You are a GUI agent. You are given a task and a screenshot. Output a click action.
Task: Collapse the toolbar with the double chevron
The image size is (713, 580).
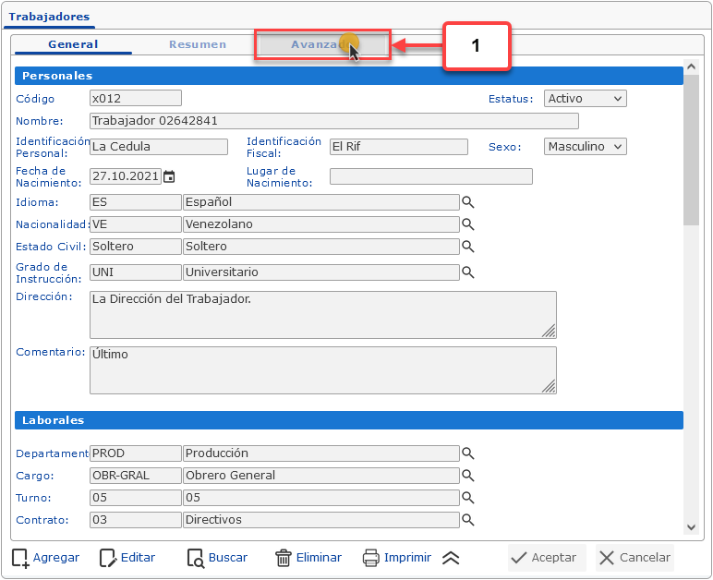point(451,558)
